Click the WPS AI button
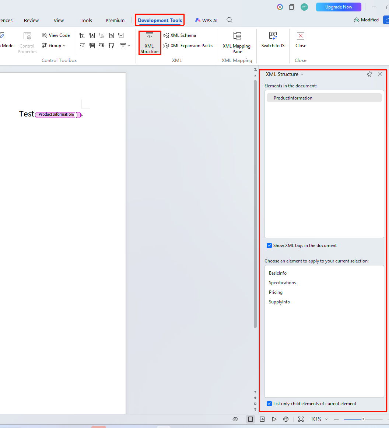The width and height of the screenshot is (389, 428). [x=206, y=20]
